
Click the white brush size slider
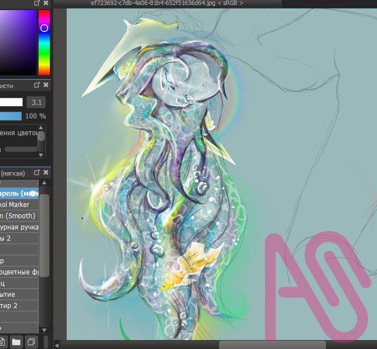tap(11, 102)
